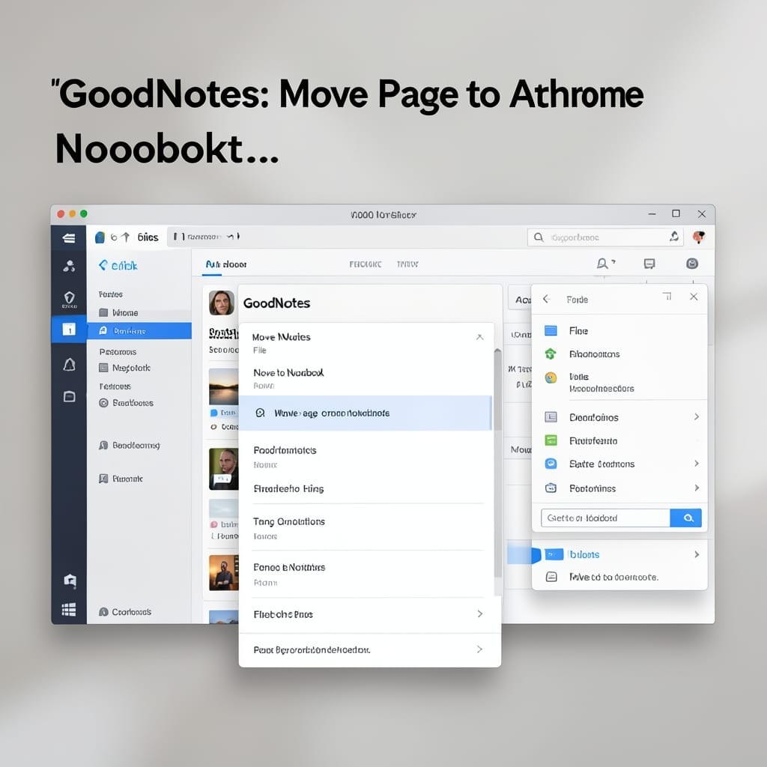
Task: Expand the 'Deonfoiros' row chevron
Action: tap(697, 416)
